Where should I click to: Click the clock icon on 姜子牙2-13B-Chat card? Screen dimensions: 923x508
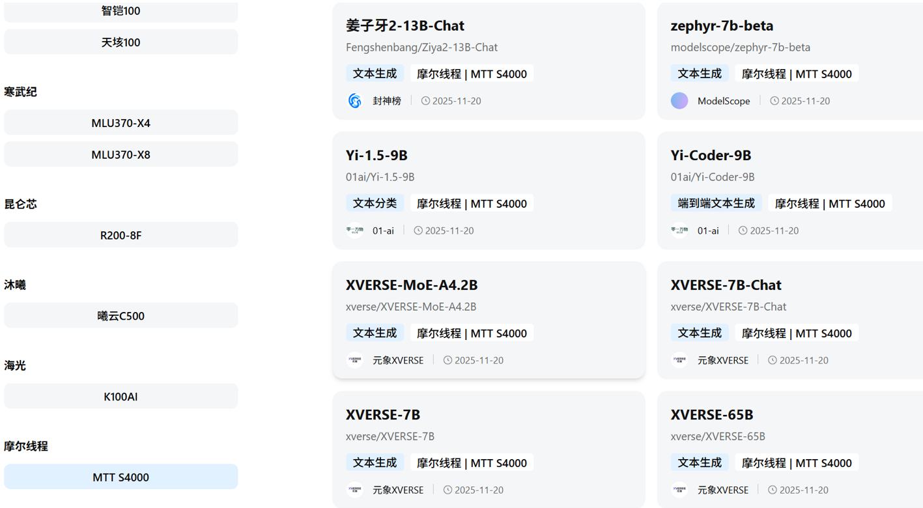425,101
